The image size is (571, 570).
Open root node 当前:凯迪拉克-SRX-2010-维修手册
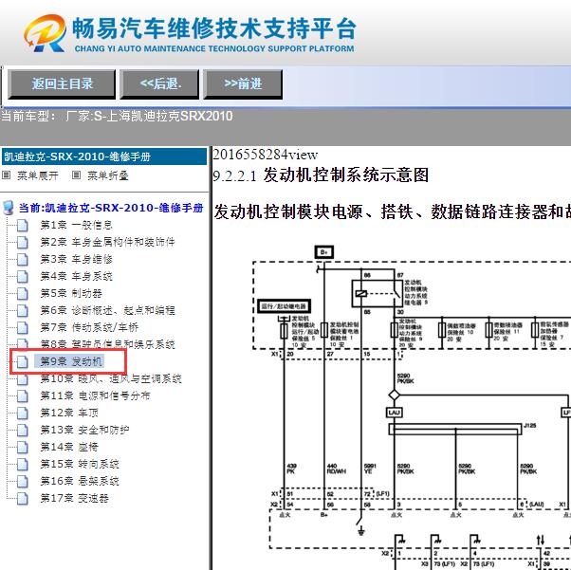[x=111, y=208]
